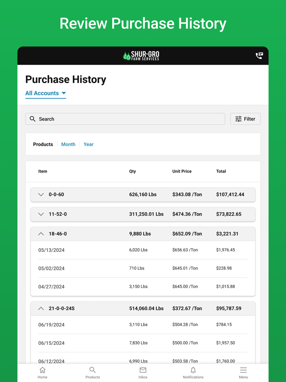The height and width of the screenshot is (382, 286).
Task: Switch to Year grouping
Action: pos(88,144)
